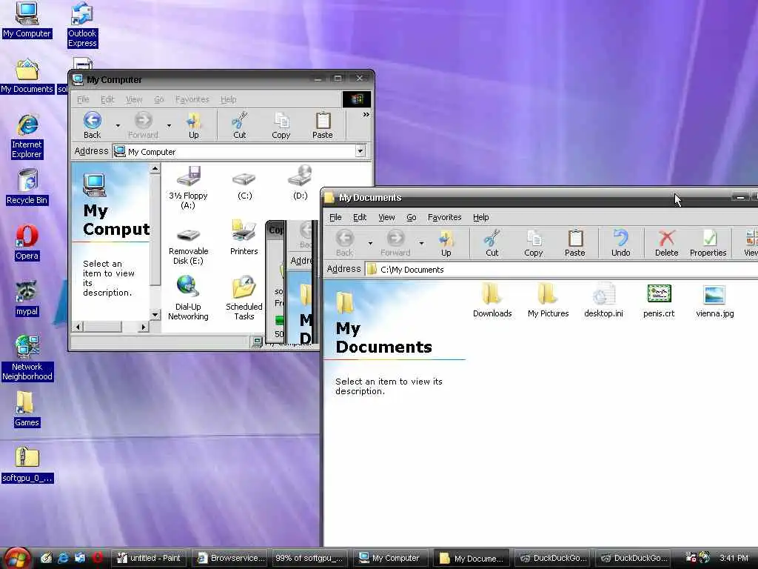The image size is (758, 569).
Task: Click Properties in My Documents toolbar
Action: [x=708, y=243]
